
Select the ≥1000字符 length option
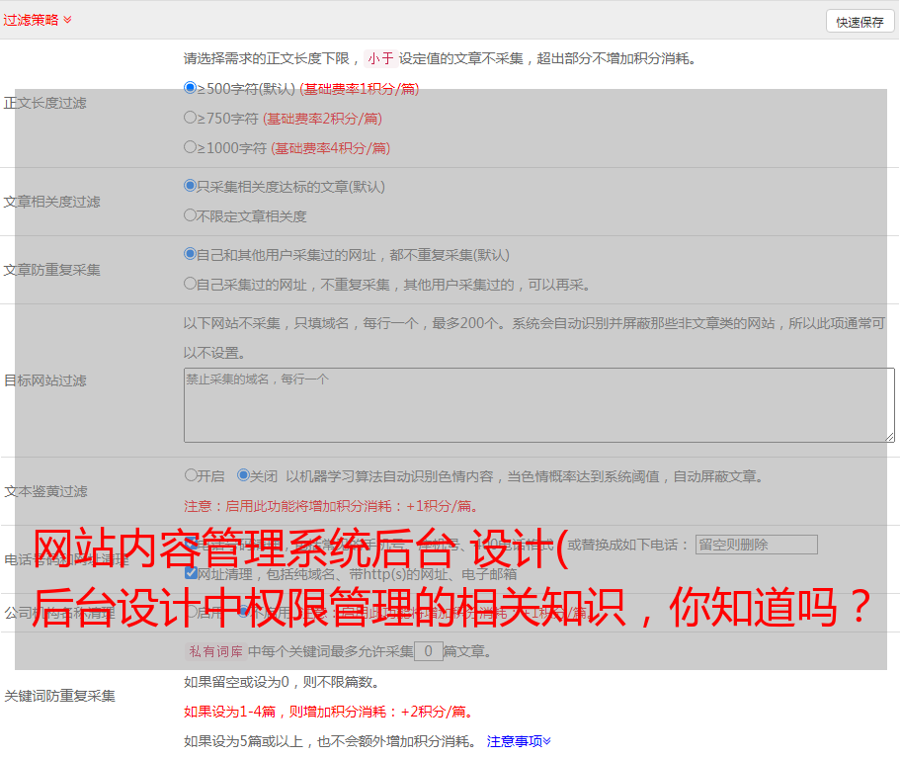click(191, 147)
